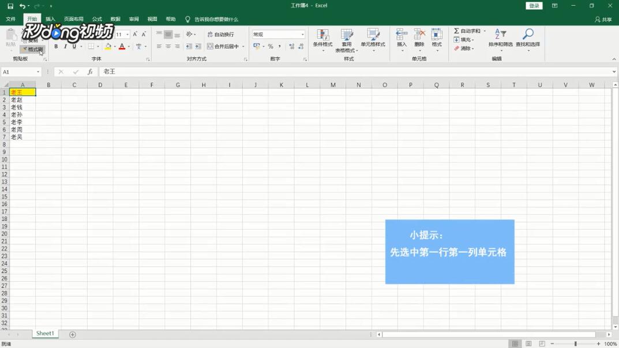Click the formula bar input
This screenshot has height=348, width=619.
click(x=355, y=72)
